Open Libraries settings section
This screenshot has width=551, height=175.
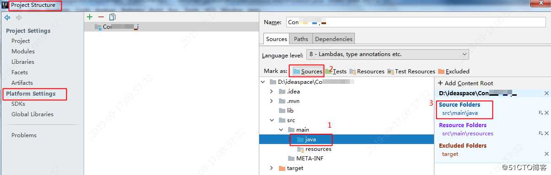(x=23, y=62)
